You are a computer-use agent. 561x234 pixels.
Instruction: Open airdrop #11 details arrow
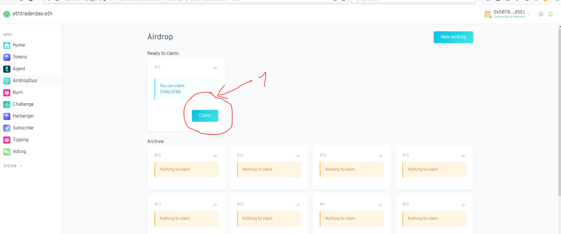tap(380, 205)
